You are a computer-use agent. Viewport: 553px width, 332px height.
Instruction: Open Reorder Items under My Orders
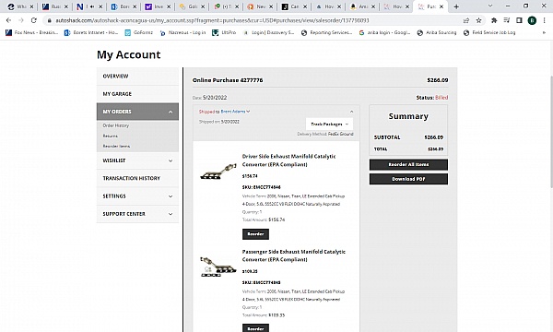point(116,146)
